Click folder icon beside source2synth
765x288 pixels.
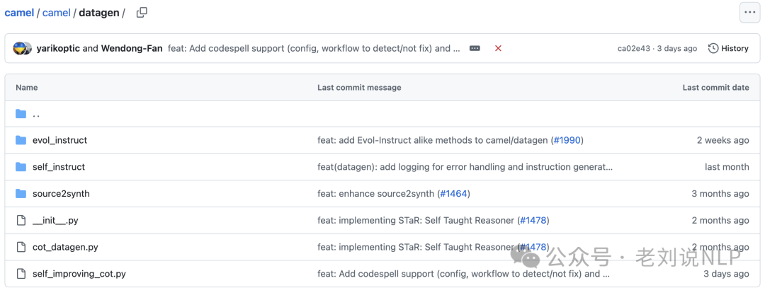21,193
